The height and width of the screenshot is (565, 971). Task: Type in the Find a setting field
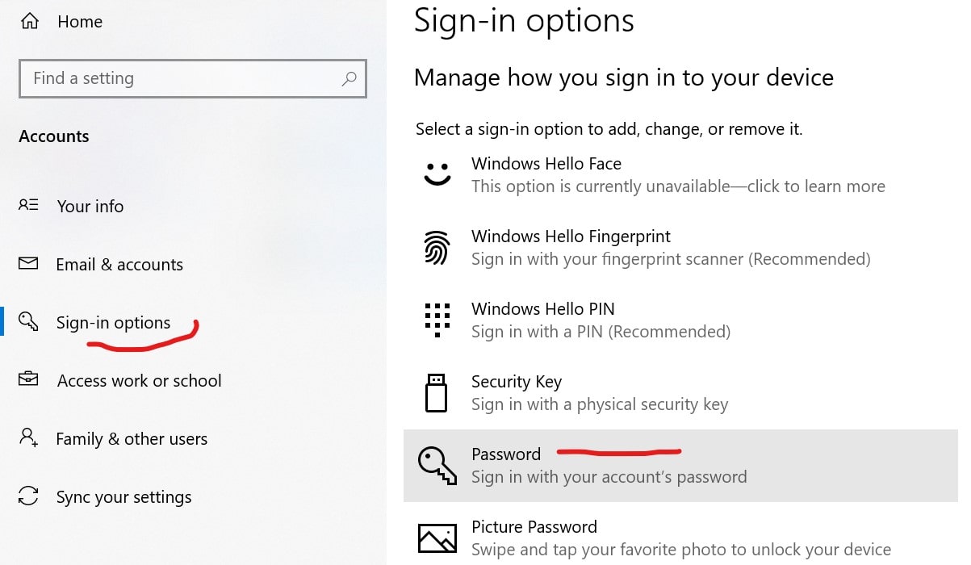192,78
